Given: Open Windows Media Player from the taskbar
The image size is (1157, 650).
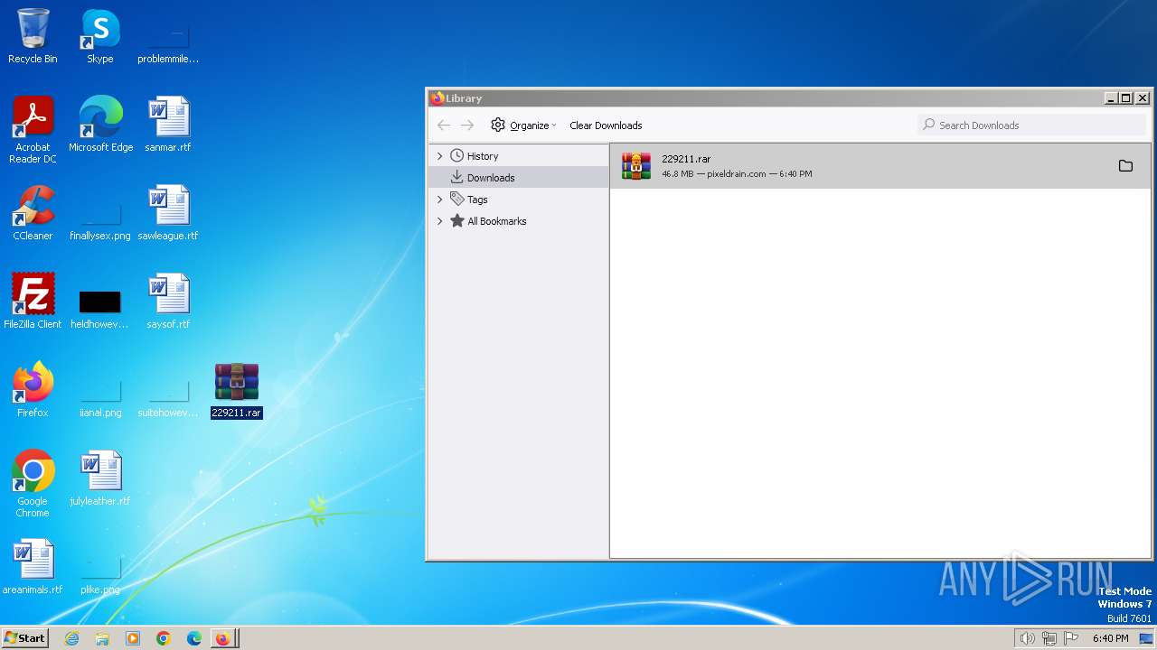Looking at the screenshot, I should (133, 638).
